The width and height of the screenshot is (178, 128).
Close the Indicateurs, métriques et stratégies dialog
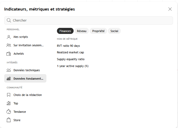pos(170,9)
